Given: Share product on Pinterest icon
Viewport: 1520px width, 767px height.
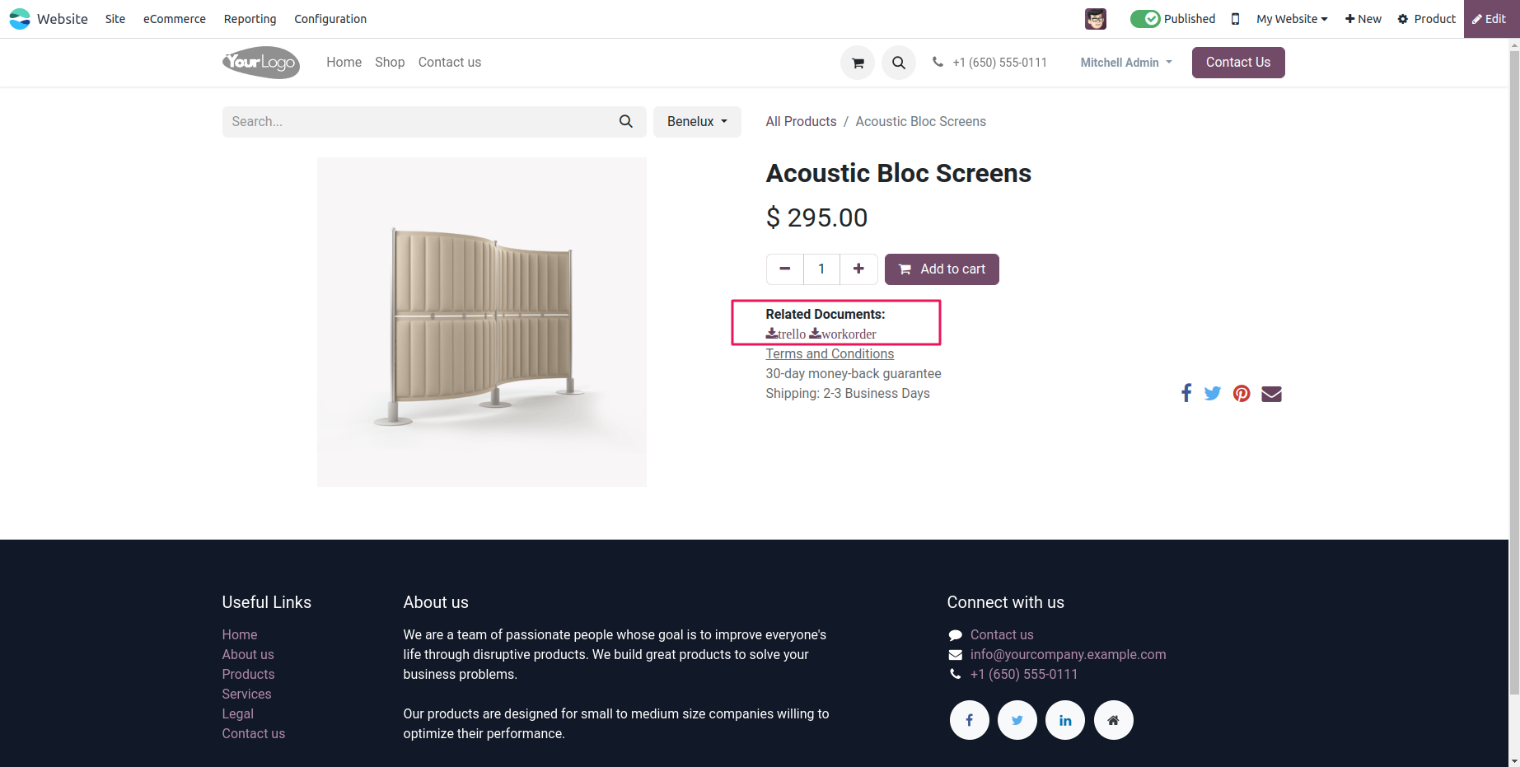Looking at the screenshot, I should 1242,393.
